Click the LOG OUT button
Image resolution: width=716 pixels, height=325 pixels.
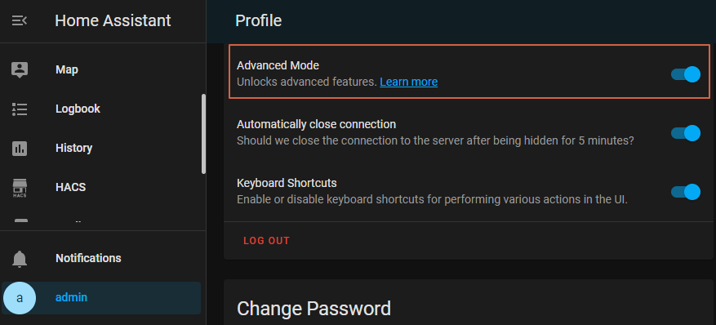pos(267,241)
